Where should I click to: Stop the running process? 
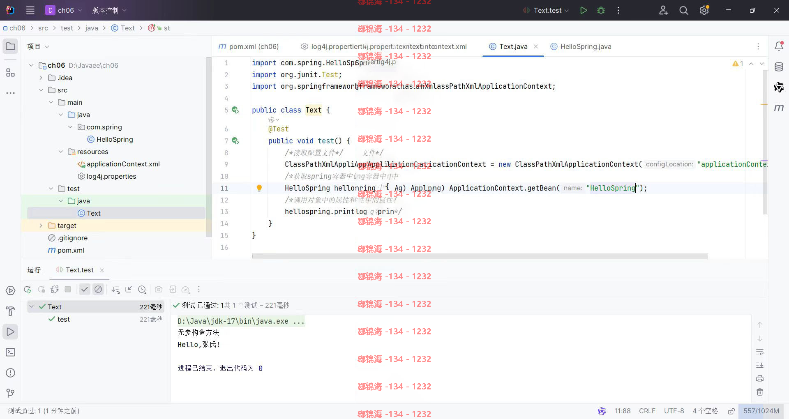coord(68,290)
